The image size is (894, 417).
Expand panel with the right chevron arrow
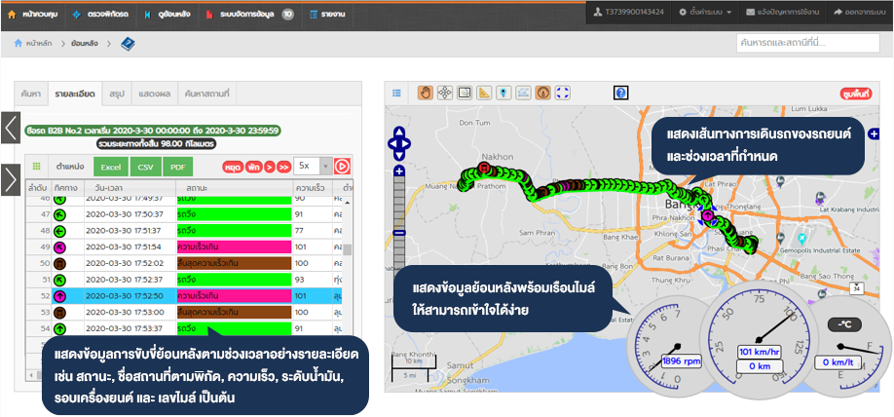tap(11, 179)
